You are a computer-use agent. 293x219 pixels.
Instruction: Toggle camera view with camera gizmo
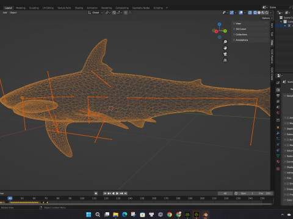225,54
